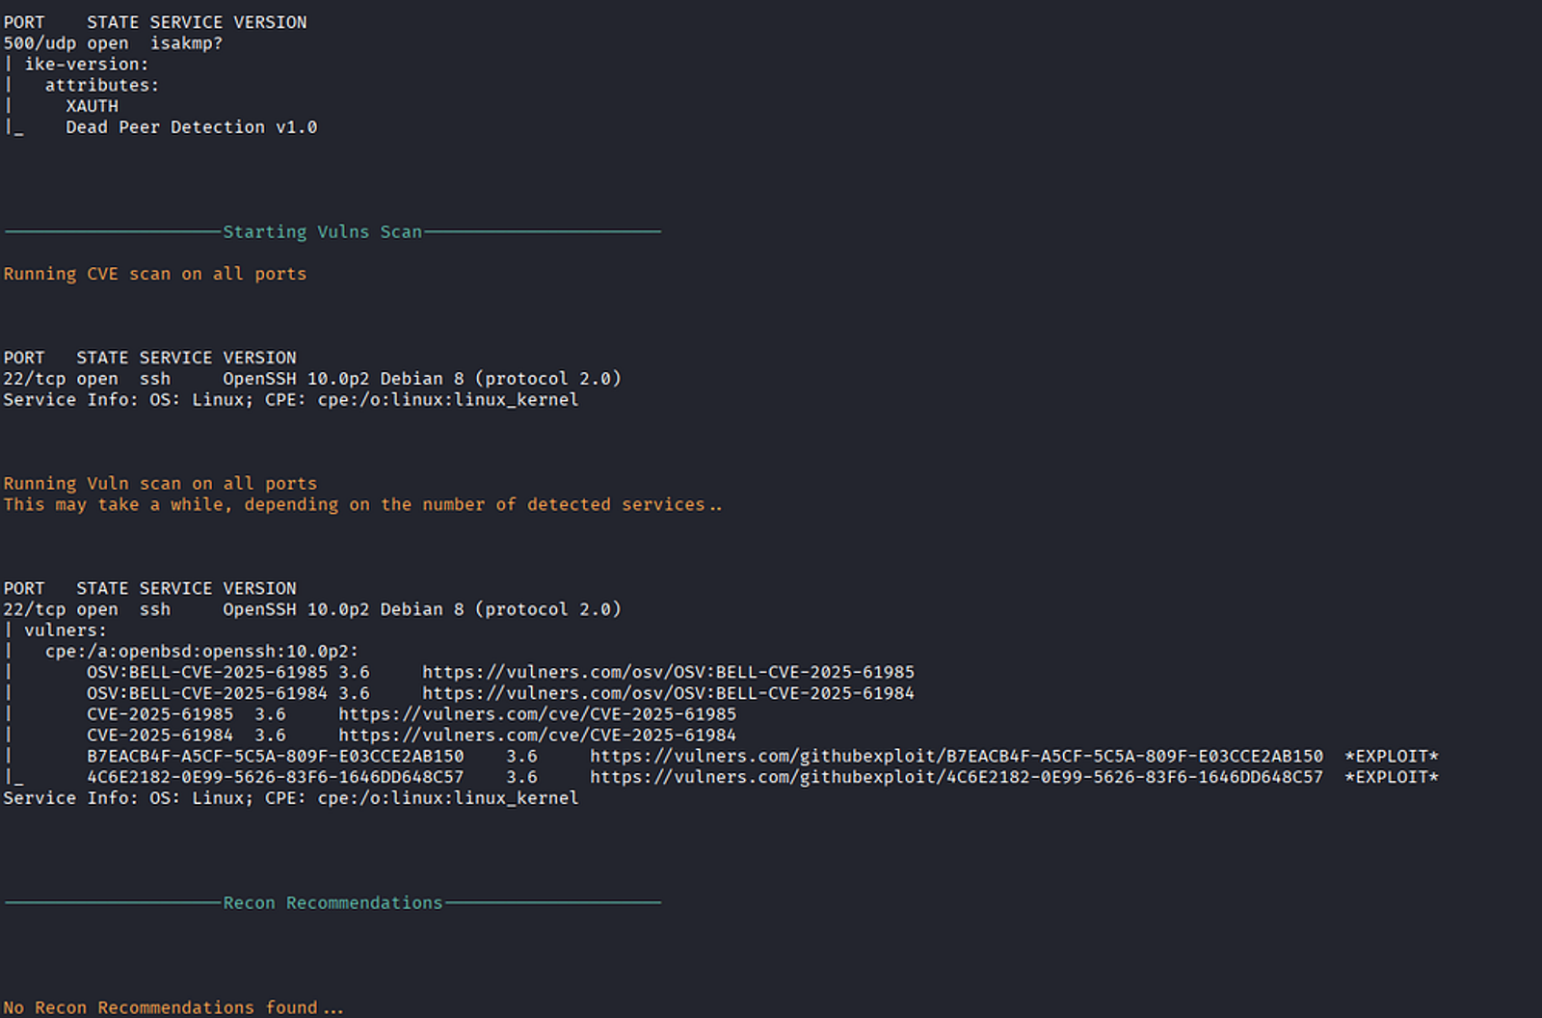Viewport: 1542px width, 1018px height.
Task: Follow the vulners.com/cve/CVE-2025-61984 link
Action: tap(537, 736)
